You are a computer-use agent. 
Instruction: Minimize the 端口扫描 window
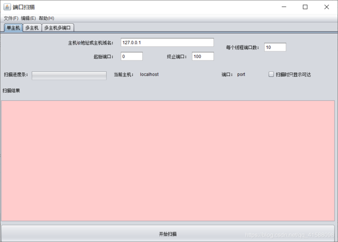284,7
